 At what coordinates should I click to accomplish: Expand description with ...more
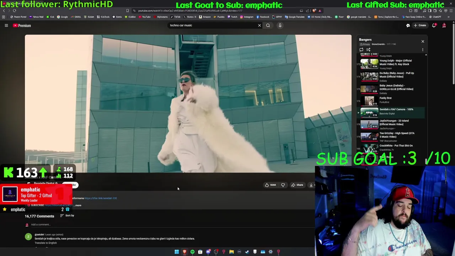pos(77,205)
